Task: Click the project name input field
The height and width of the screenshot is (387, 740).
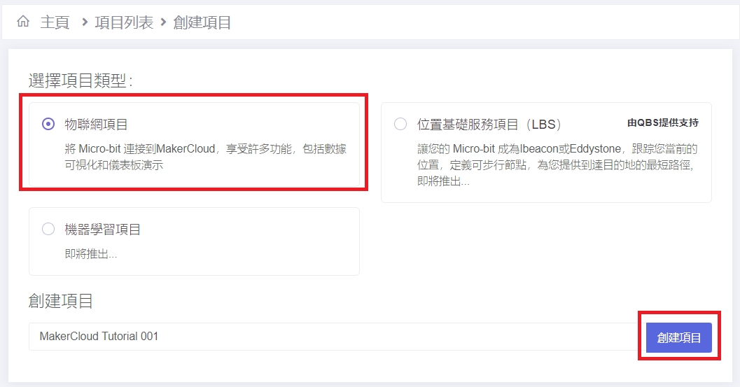Action: pos(334,337)
